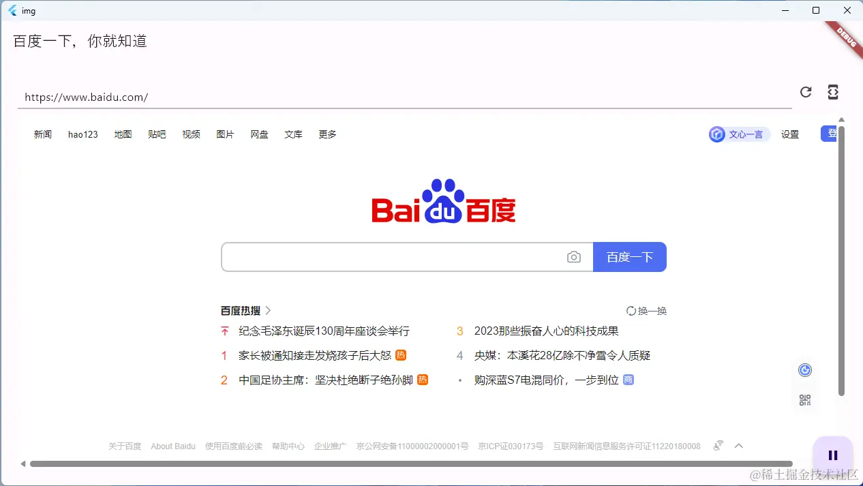Click the red top-arrow icon before first hot search

[x=225, y=331]
